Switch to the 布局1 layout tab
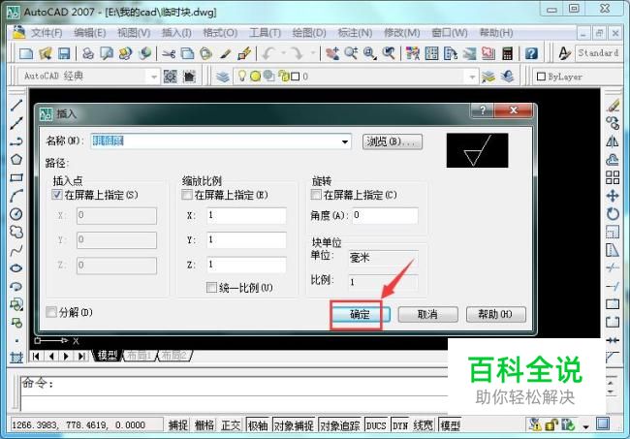This screenshot has width=630, height=439. point(139,355)
